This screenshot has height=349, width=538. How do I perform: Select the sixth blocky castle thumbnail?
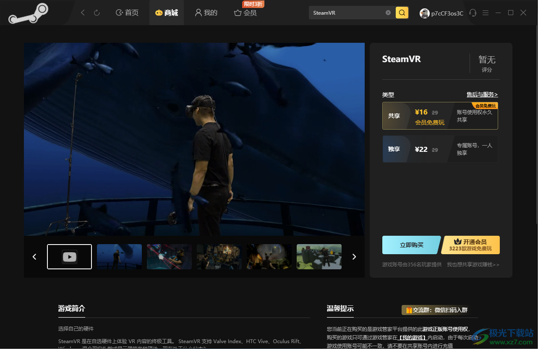coord(319,257)
